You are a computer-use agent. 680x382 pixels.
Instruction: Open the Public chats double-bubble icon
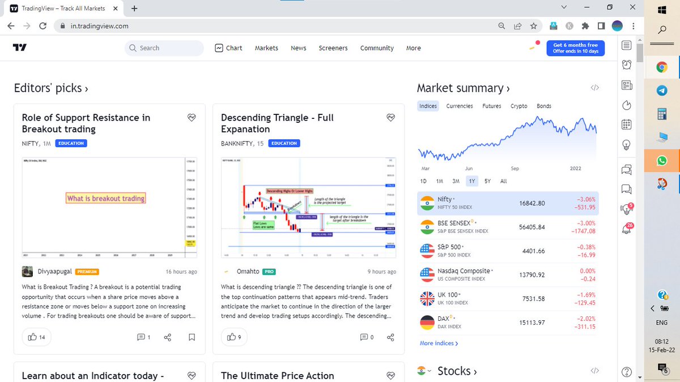coord(626,169)
